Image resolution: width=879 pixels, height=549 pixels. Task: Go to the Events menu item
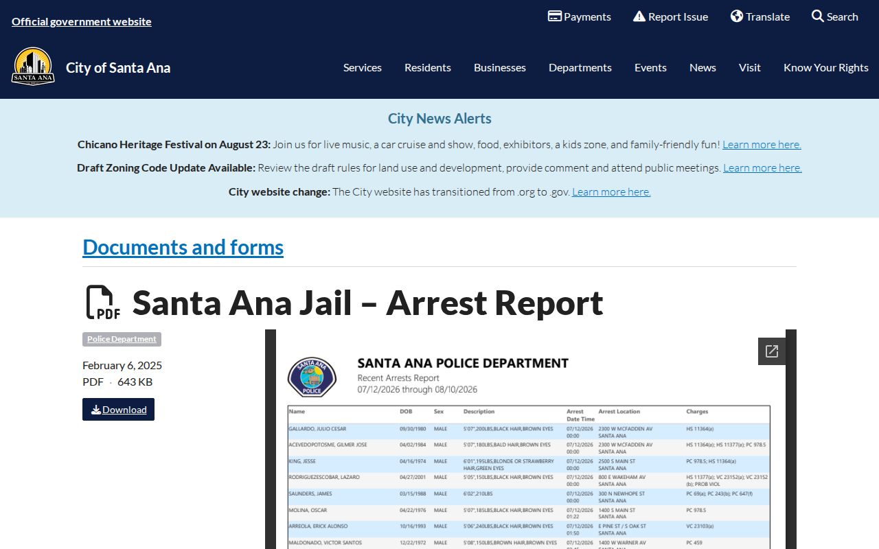click(x=650, y=67)
